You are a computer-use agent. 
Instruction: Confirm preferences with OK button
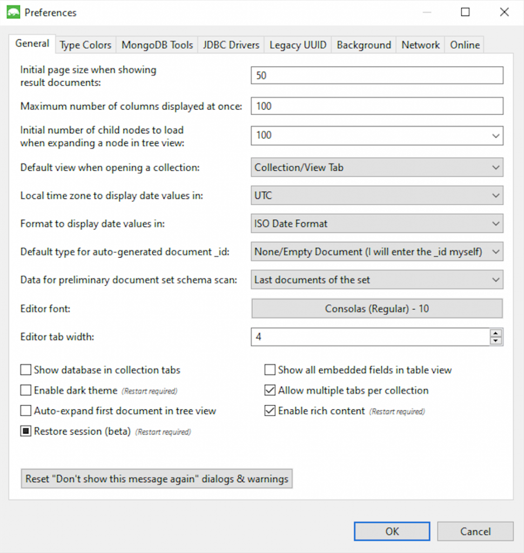coord(392,531)
